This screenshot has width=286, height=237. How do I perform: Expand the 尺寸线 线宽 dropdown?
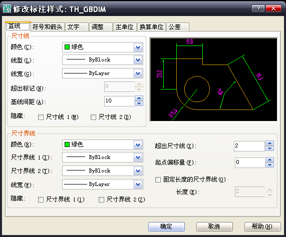point(138,73)
